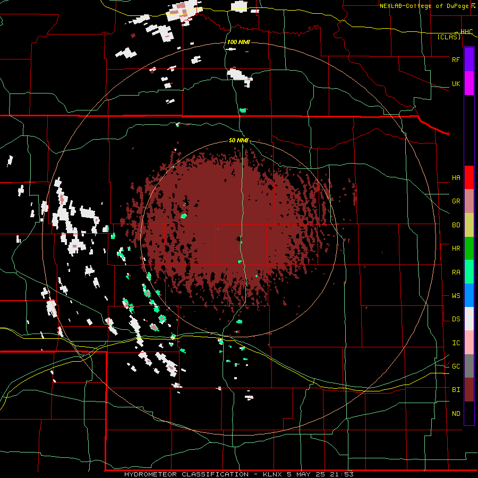Click the ND black legend swatch
This screenshot has height=478, width=478.
click(469, 413)
